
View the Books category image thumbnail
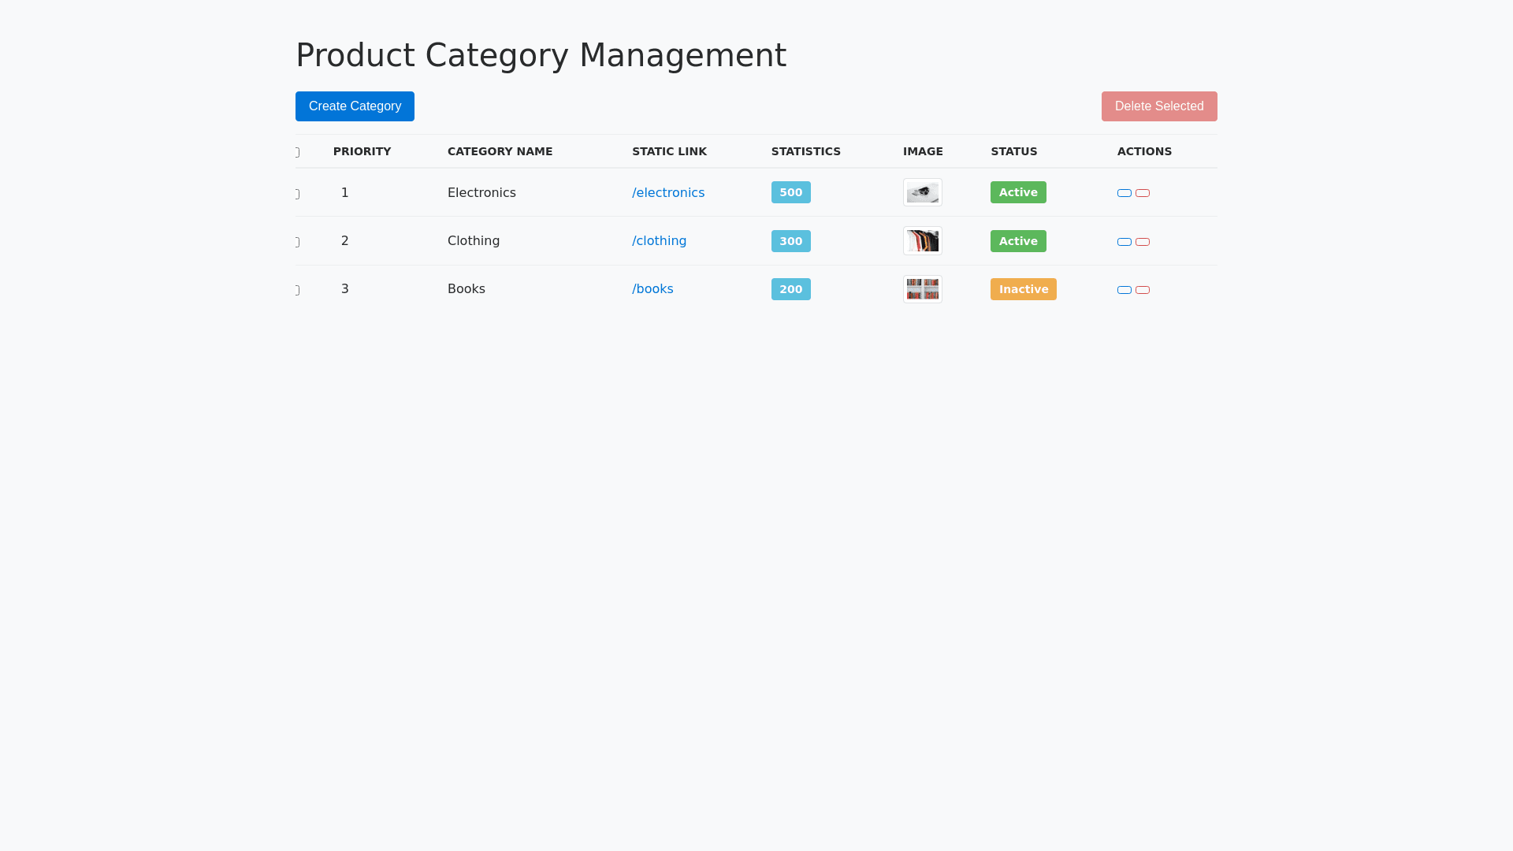(x=922, y=289)
